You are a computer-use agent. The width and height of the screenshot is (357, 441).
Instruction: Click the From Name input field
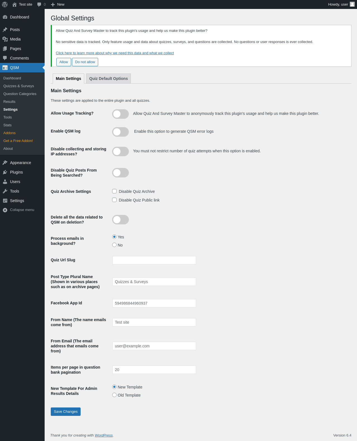tap(154, 322)
